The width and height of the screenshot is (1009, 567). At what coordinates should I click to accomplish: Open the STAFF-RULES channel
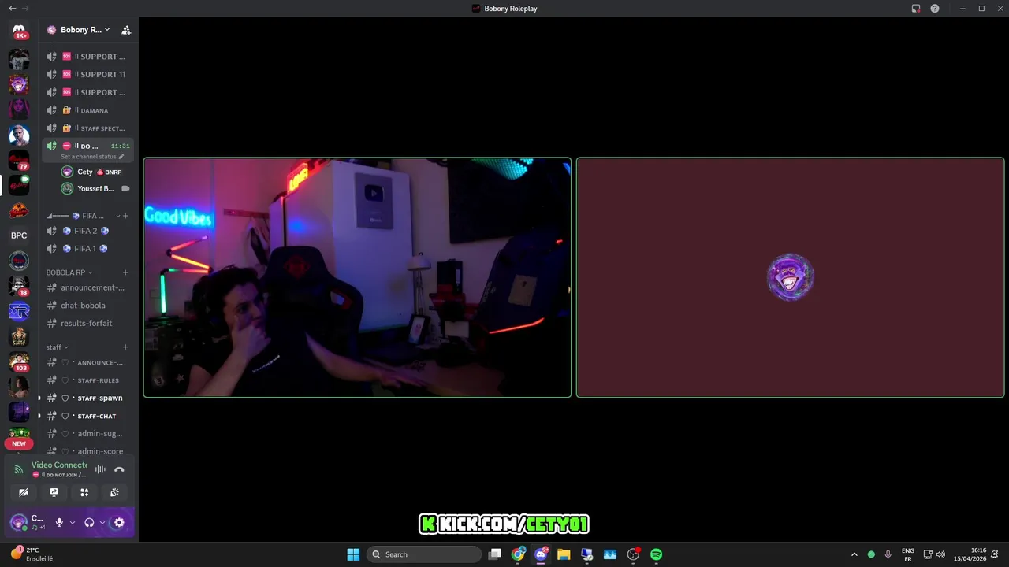pos(87,380)
